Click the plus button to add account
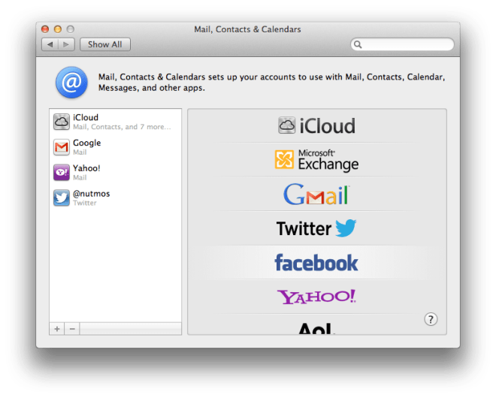 click(58, 329)
